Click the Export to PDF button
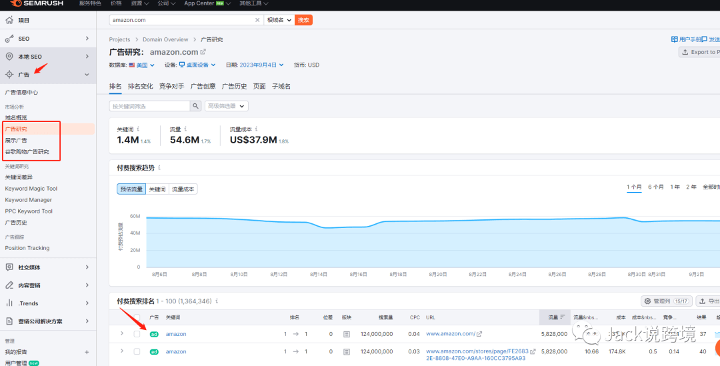This screenshot has height=366, width=720. (x=699, y=53)
